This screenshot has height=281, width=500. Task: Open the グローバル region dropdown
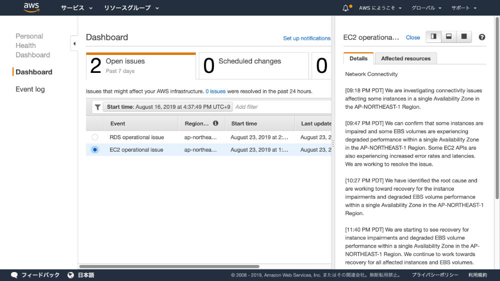pyautogui.click(x=426, y=8)
